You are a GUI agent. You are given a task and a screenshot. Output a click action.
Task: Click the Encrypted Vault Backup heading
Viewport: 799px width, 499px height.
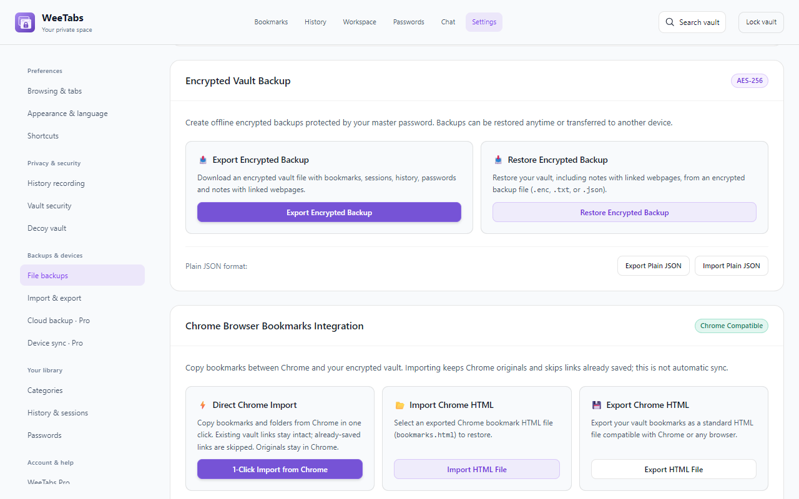point(238,81)
